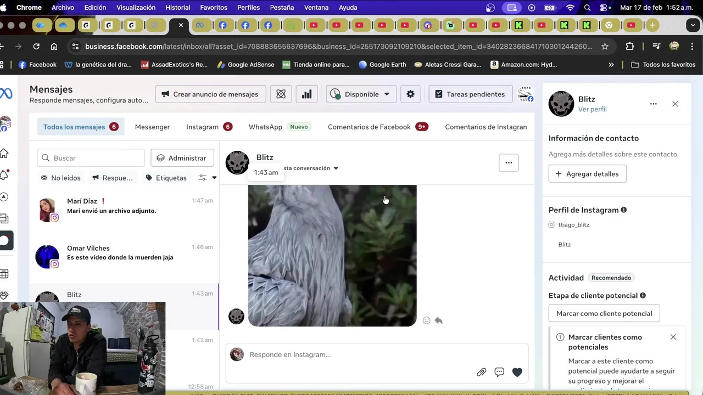The height and width of the screenshot is (395, 703).
Task: Open new Chrome tab plus button
Action: pyautogui.click(x=652, y=25)
